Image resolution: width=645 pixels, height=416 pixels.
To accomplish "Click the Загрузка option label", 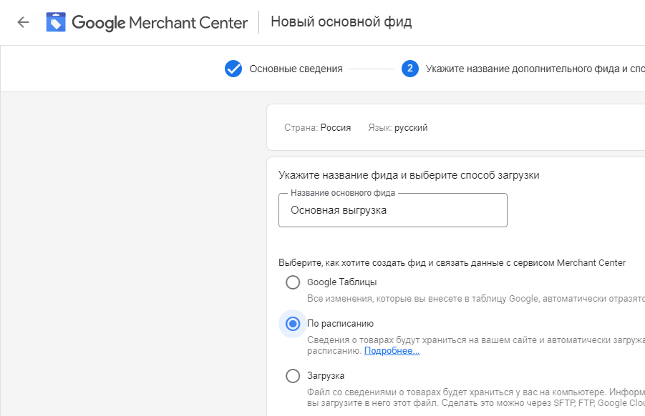I will coord(326,376).
